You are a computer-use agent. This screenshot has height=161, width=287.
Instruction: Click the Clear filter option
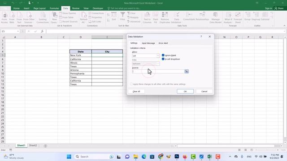(131, 13)
